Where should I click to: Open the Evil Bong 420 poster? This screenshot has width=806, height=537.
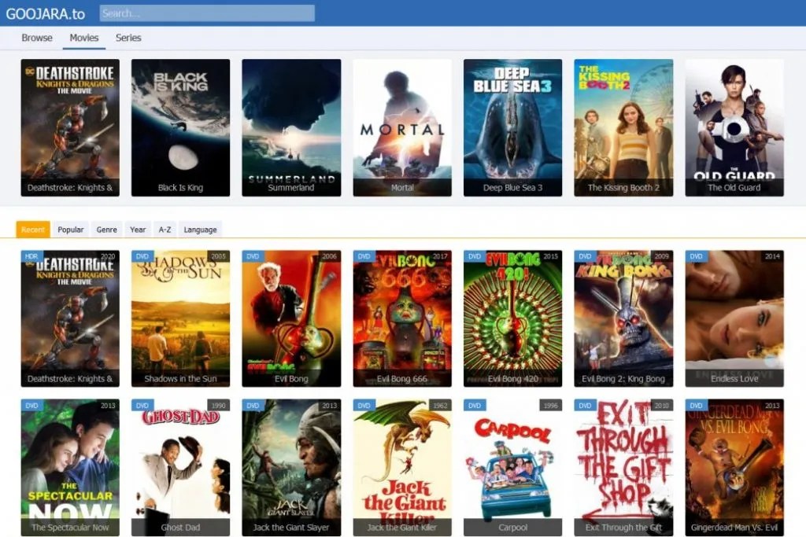click(512, 318)
